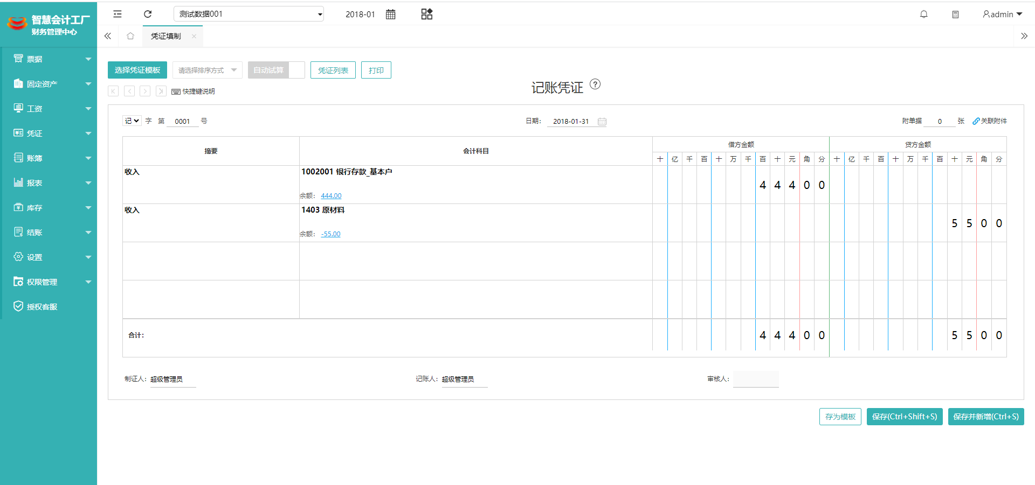Edit the date field 2018-01-31
This screenshot has height=485, width=1035.
[x=571, y=122]
